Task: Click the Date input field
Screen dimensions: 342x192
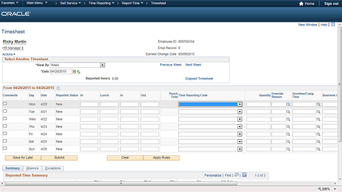Action: (x=61, y=71)
